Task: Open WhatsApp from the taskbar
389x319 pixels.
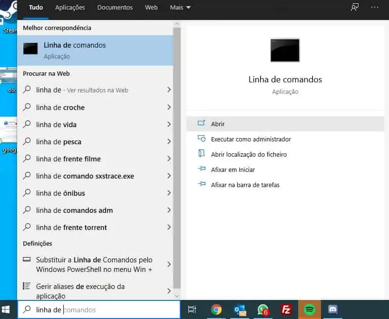Action: [x=263, y=310]
